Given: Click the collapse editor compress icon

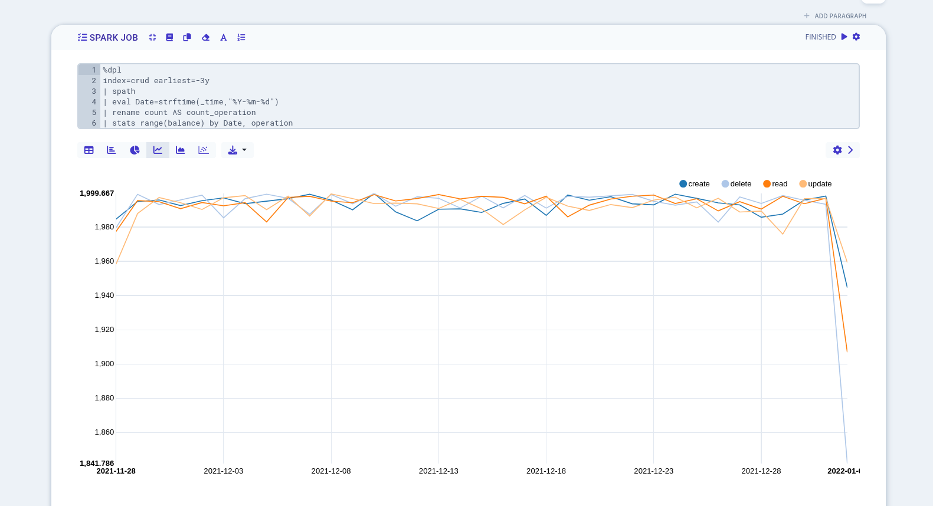Looking at the screenshot, I should 152,37.
